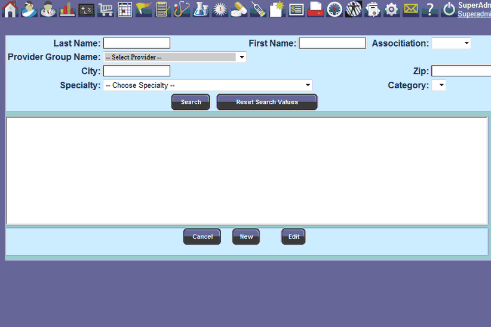Click the question mark help icon
This screenshot has width=491, height=327.
coord(429,10)
